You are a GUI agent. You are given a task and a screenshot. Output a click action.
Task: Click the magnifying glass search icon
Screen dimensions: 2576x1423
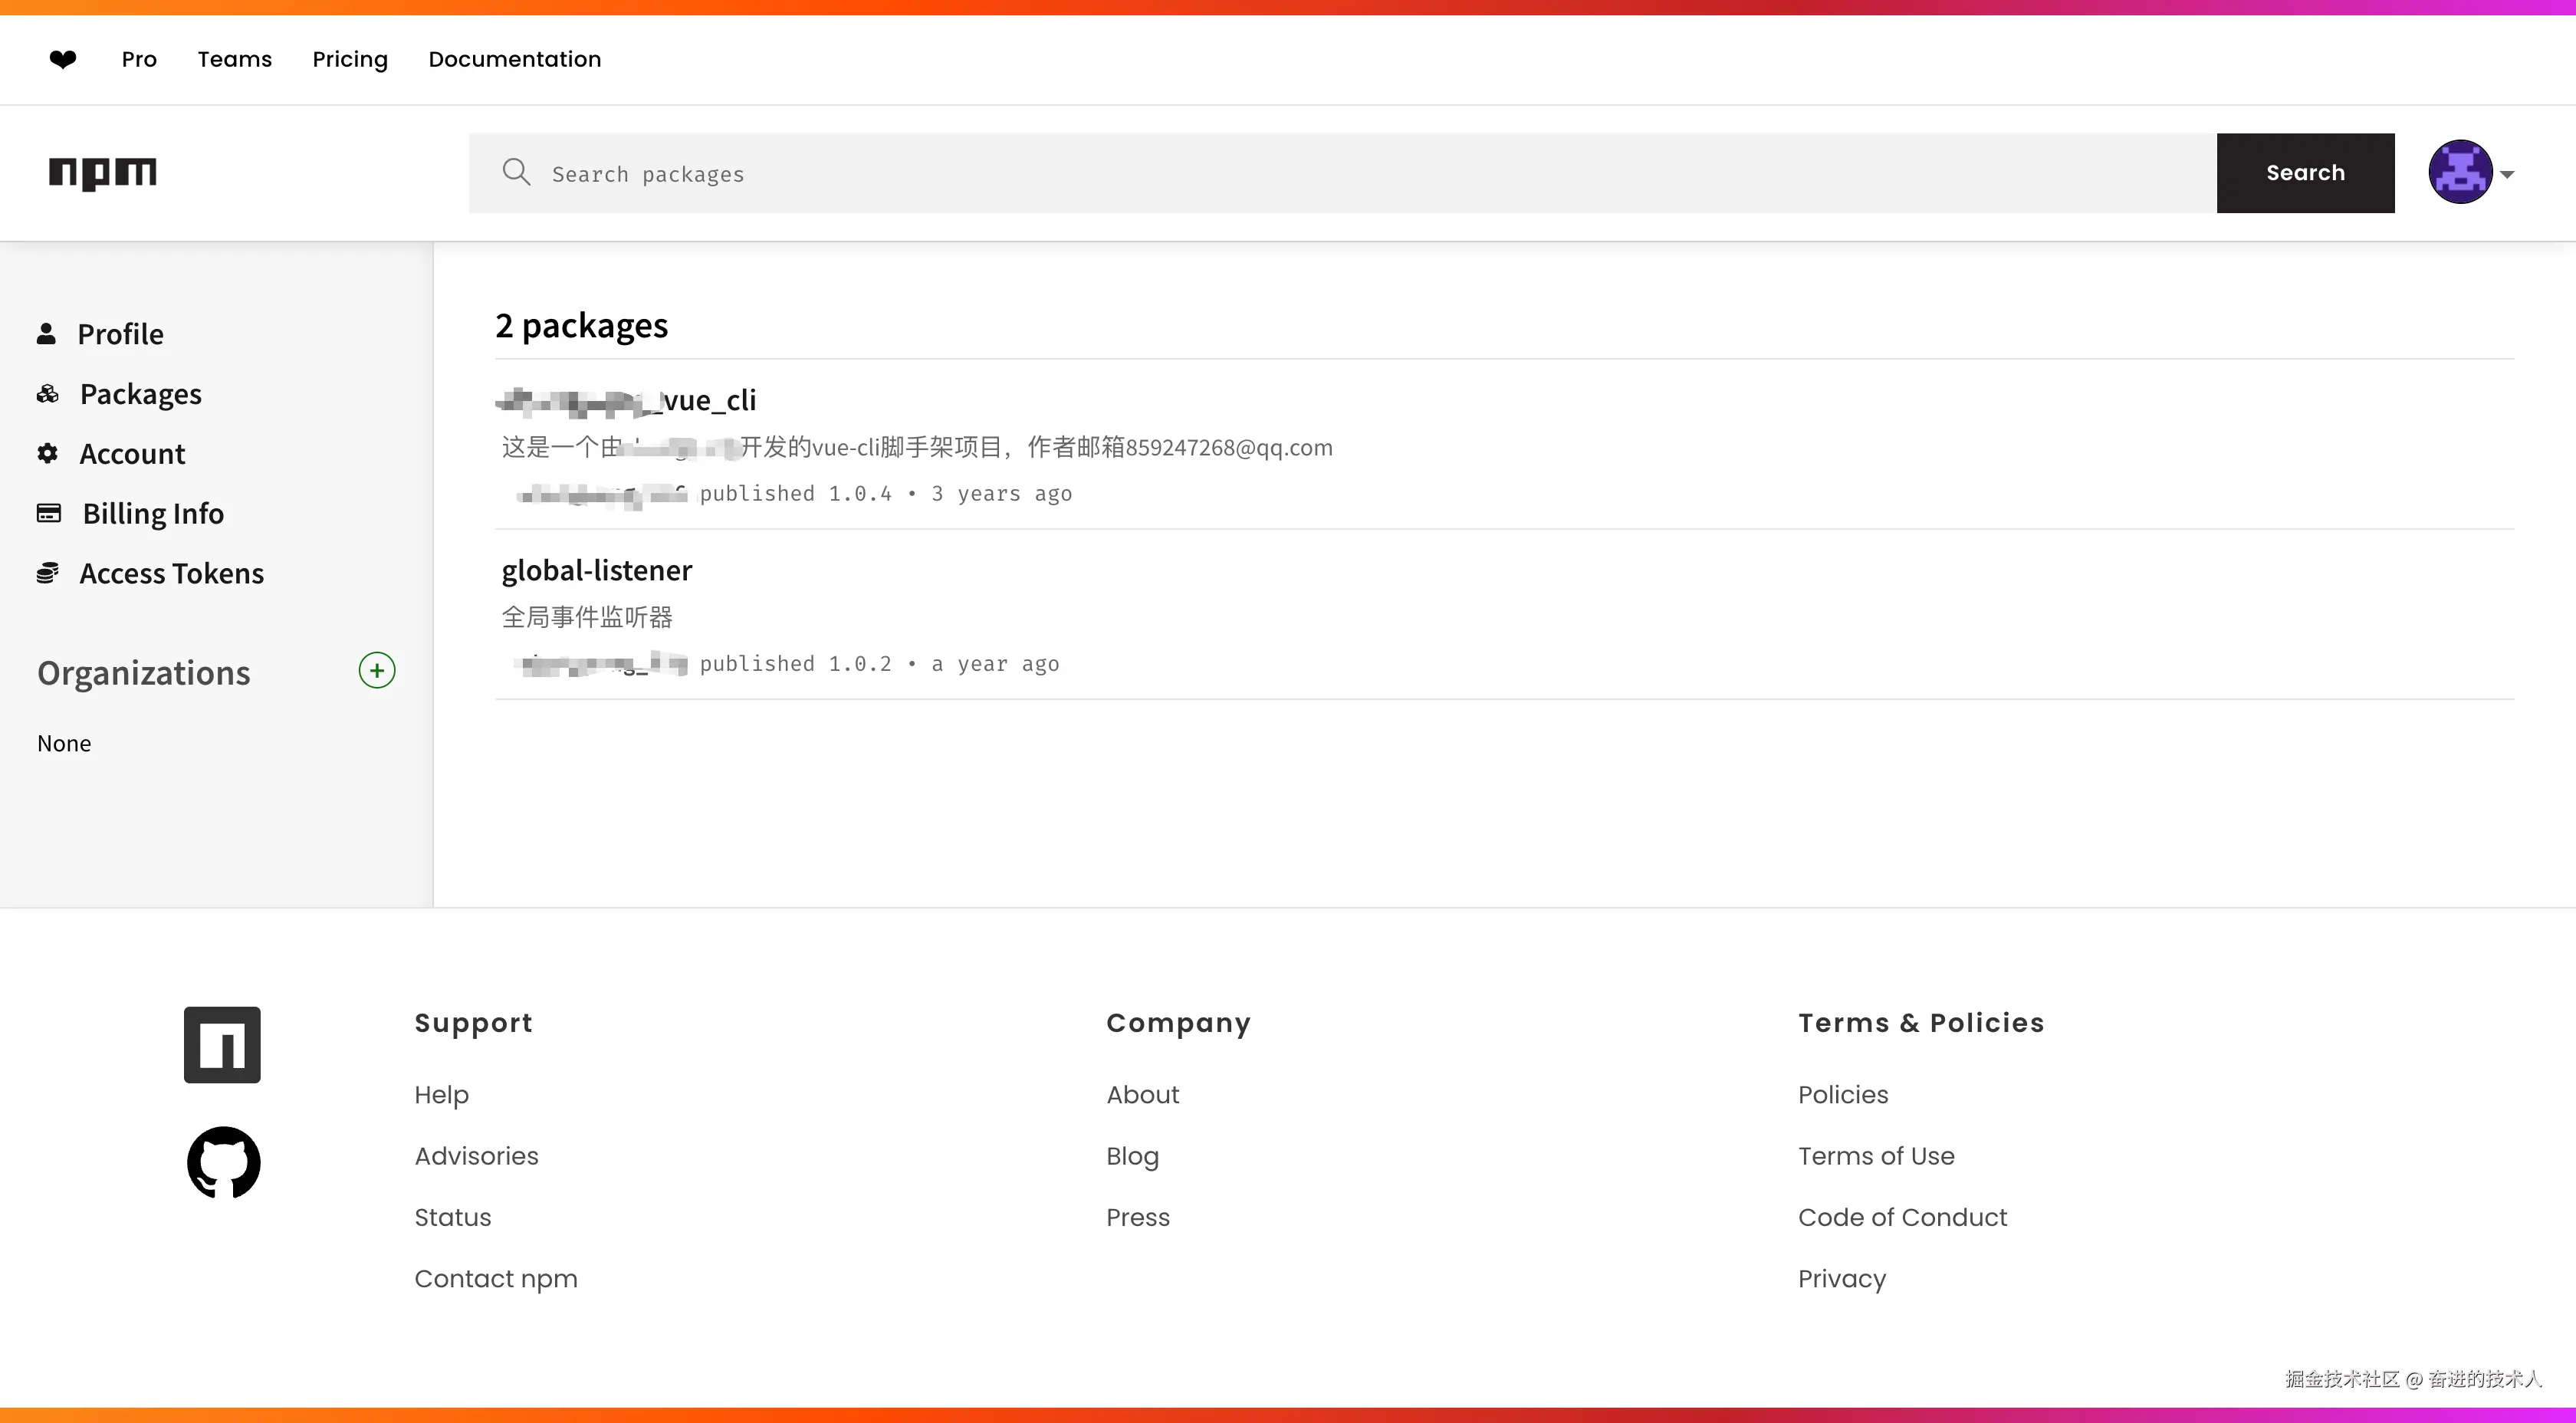[x=516, y=172]
